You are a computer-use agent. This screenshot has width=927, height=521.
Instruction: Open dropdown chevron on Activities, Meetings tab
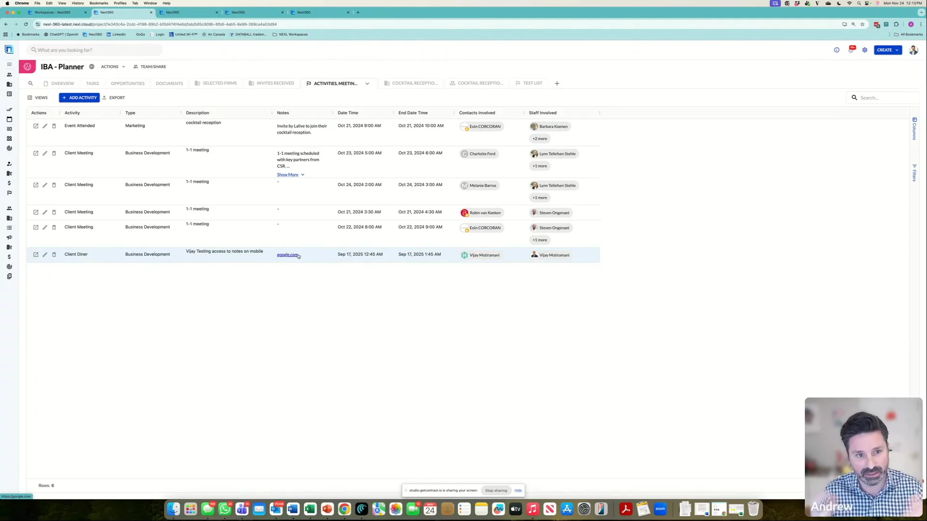point(367,83)
